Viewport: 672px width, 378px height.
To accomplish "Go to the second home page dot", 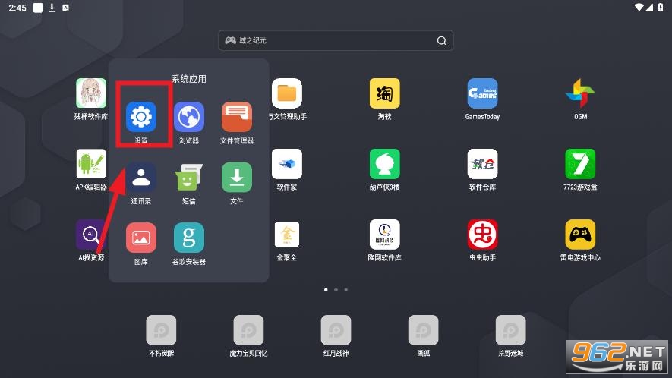I will (336, 290).
